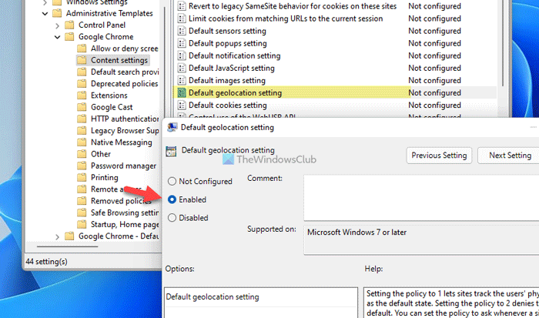Click the Safe Browsing settings folder icon

(x=82, y=213)
